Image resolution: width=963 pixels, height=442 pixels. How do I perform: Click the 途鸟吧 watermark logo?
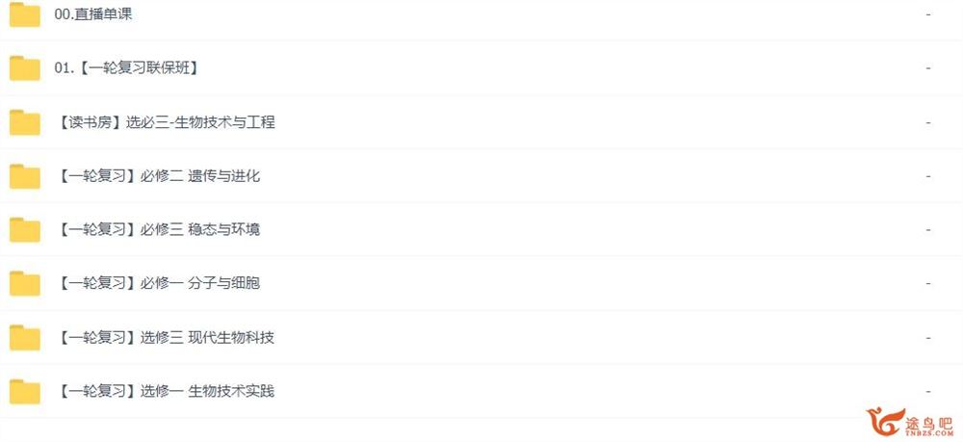pos(911,423)
